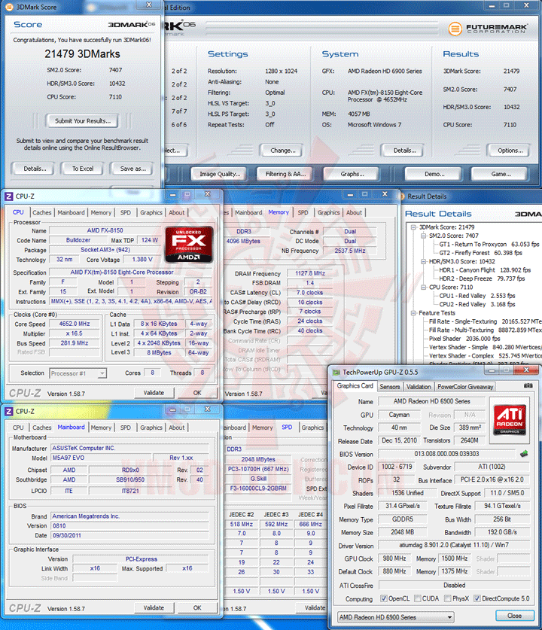
Task: Toggle the CUDA checkbox in GPU-Z
Action: click(x=418, y=598)
